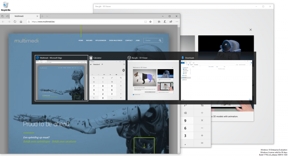Click the Edge icon in switcher title
Image resolution: width=288 pixels, height=156 pixels.
(x=37, y=58)
